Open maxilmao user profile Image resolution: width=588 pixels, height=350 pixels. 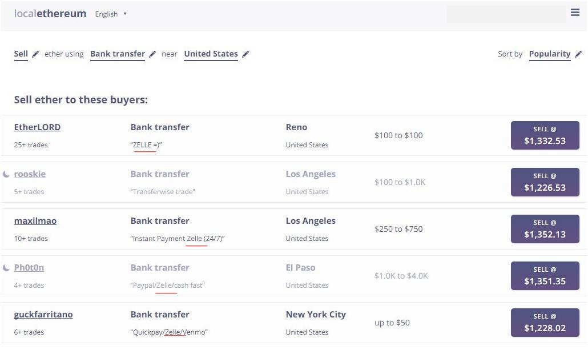pos(35,221)
